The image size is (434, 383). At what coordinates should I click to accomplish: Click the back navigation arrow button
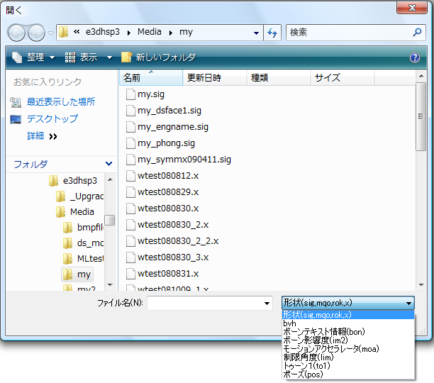[17, 33]
